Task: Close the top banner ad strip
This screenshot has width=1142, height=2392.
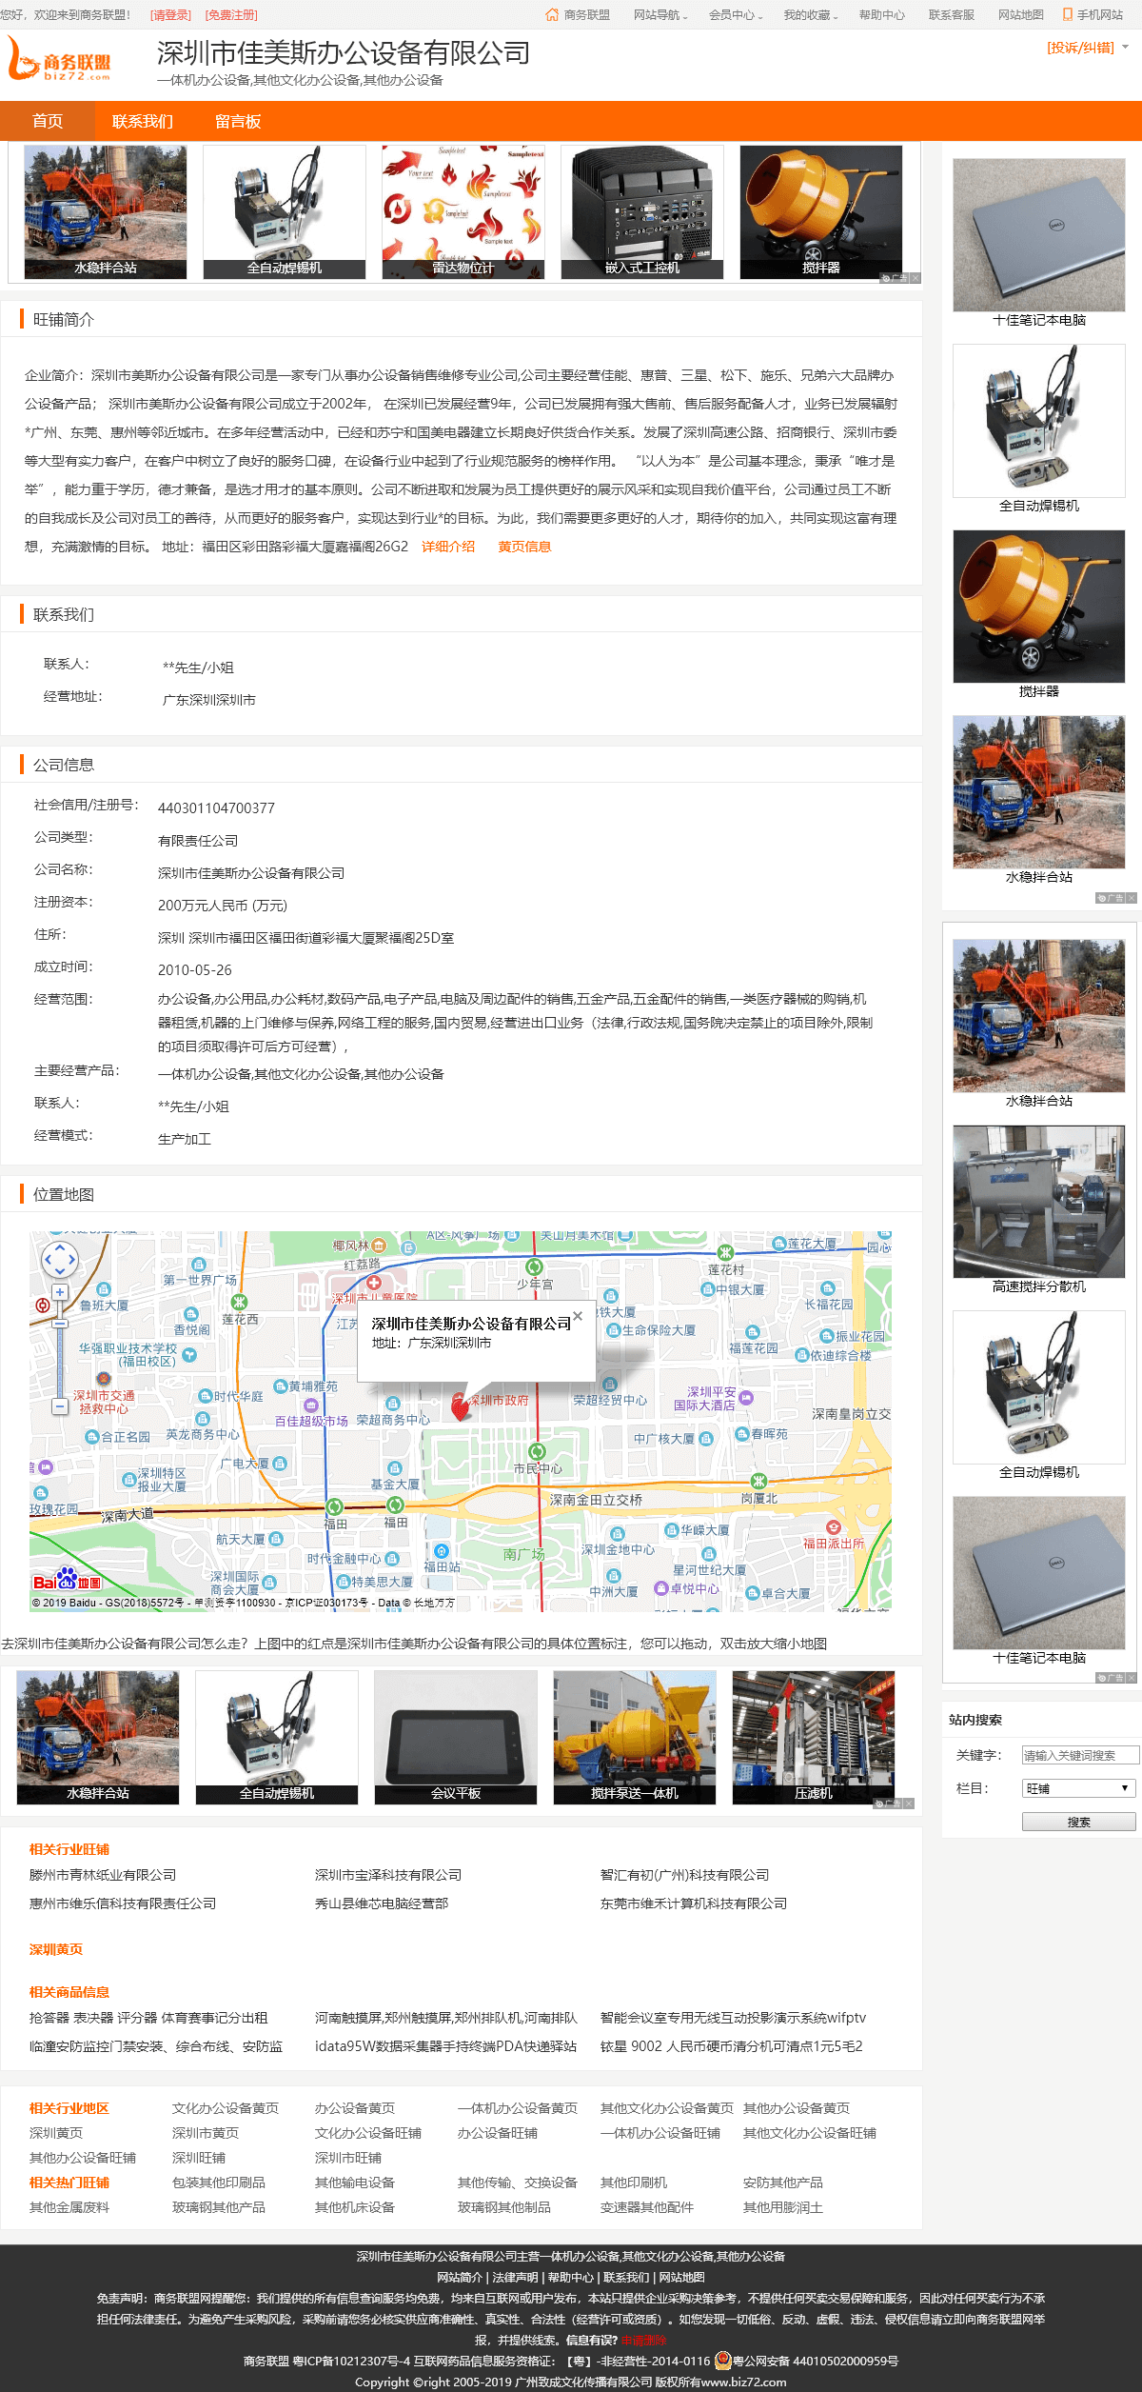Action: tap(916, 278)
